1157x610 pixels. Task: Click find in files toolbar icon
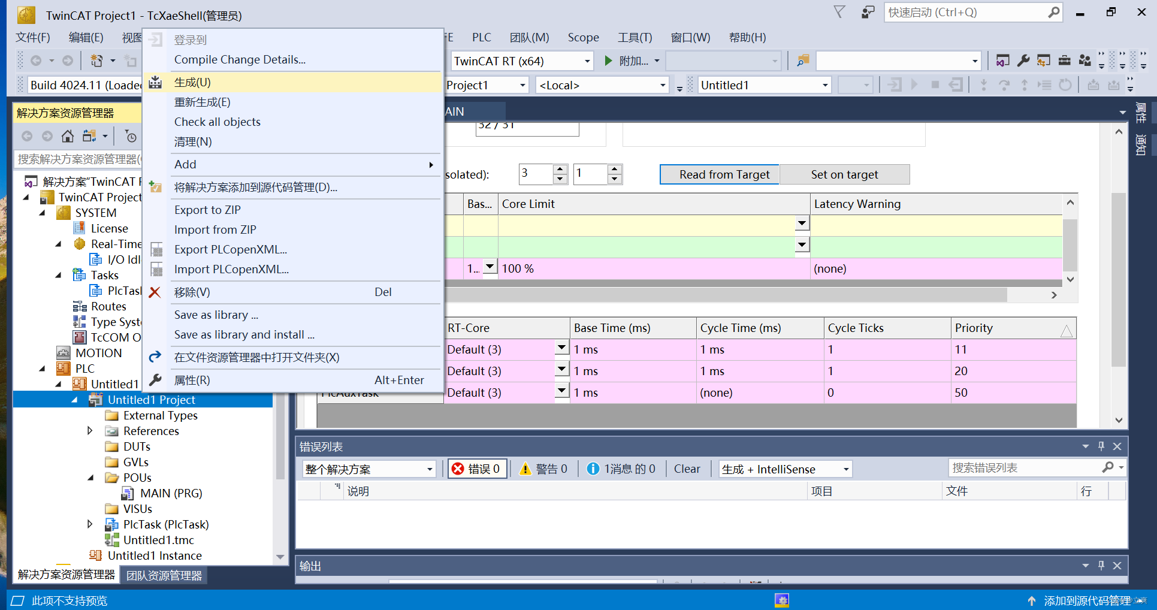[x=803, y=61]
